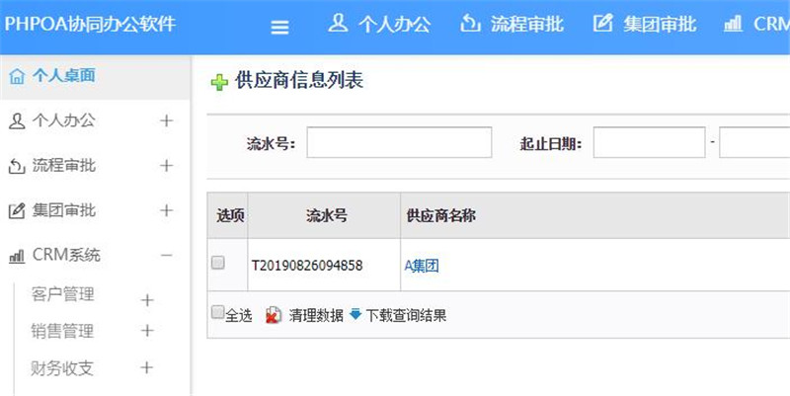Go to 个人桌面 in sidebar

64,76
